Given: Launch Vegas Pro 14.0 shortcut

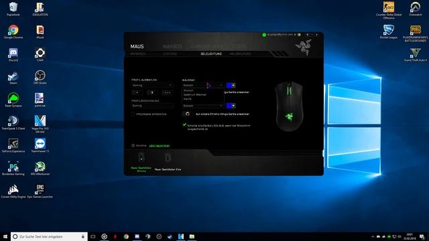Looking at the screenshot, I should pos(40,124).
